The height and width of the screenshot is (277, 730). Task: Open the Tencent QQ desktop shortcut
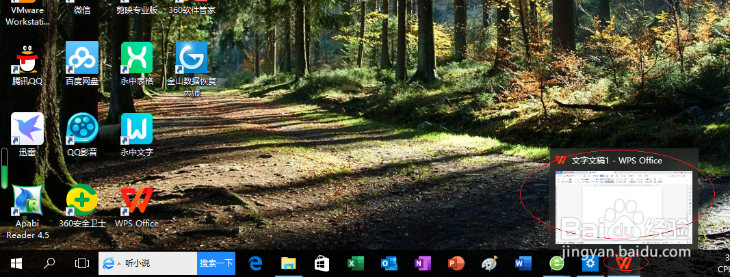[27, 64]
